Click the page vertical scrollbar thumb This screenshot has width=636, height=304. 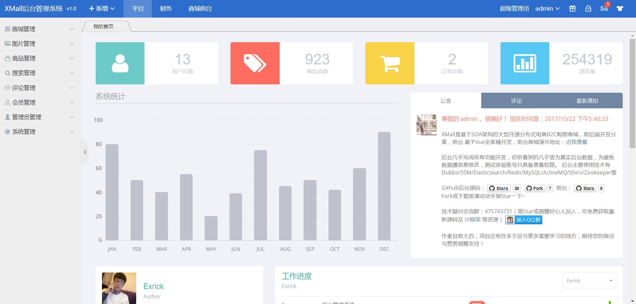coord(633,93)
